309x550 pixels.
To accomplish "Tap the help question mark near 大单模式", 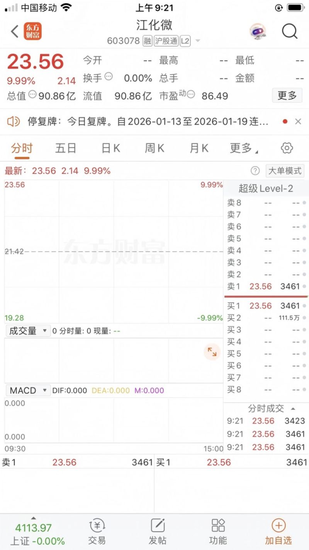I will coord(255,171).
